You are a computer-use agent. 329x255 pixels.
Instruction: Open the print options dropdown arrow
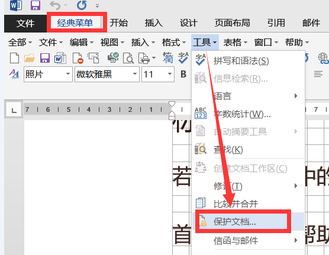click(x=154, y=58)
